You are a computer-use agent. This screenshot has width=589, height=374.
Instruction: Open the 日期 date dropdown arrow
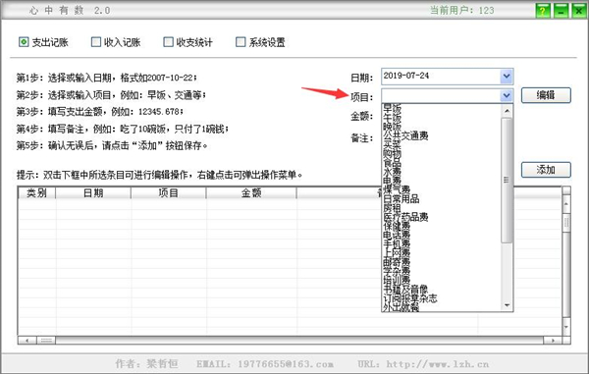pos(507,77)
